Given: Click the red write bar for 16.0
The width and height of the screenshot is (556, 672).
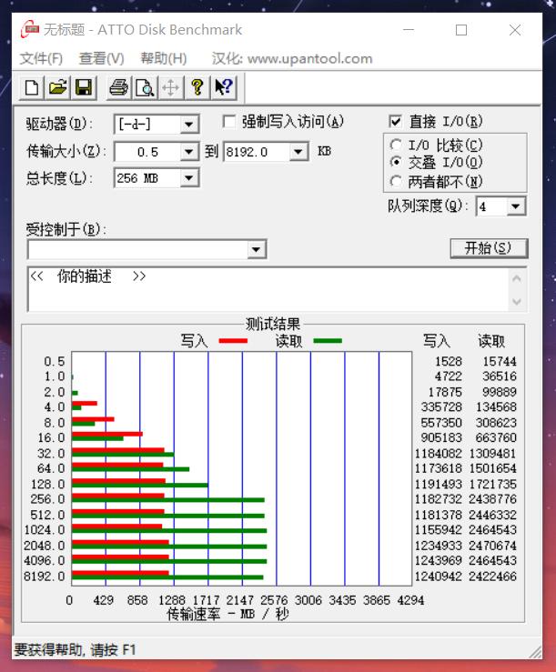Looking at the screenshot, I should tap(107, 434).
